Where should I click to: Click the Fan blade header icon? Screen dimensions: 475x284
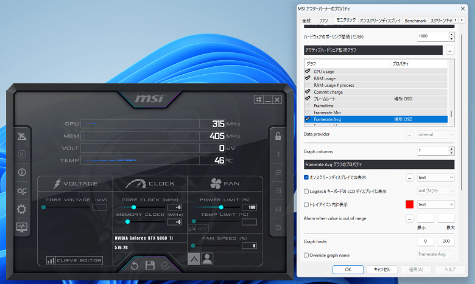coord(216,183)
